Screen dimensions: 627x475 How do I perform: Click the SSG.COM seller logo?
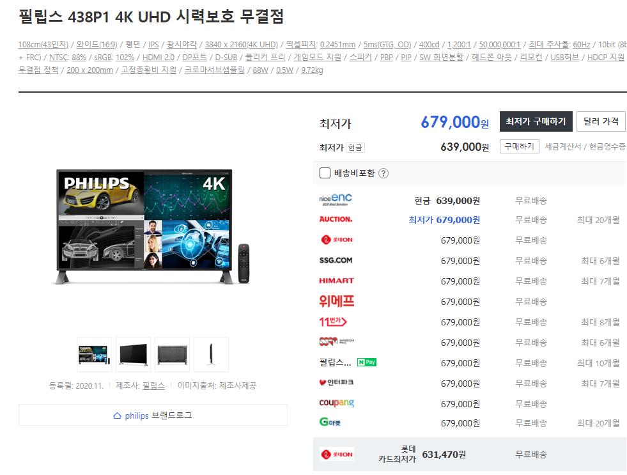[336, 260]
